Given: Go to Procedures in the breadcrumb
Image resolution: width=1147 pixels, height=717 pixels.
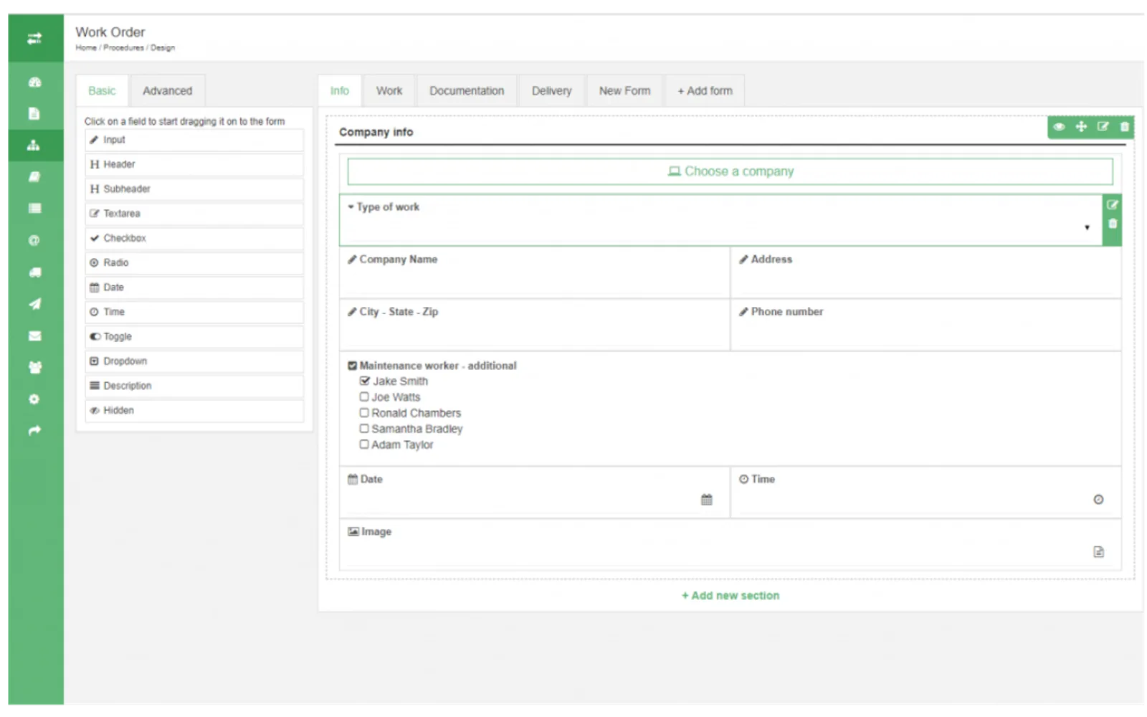Looking at the screenshot, I should [x=123, y=48].
